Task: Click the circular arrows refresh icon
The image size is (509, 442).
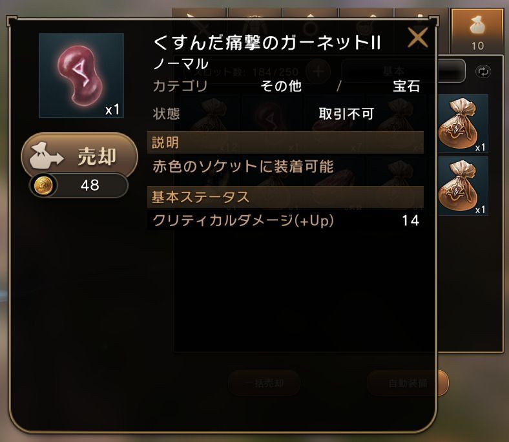Action: pos(483,72)
